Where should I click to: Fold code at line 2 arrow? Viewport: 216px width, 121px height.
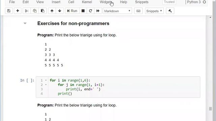point(46,85)
